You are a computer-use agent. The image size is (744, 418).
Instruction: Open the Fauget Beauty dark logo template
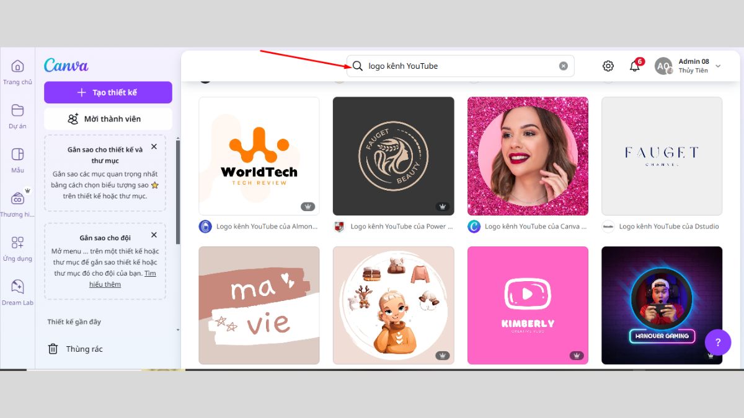pos(394,156)
